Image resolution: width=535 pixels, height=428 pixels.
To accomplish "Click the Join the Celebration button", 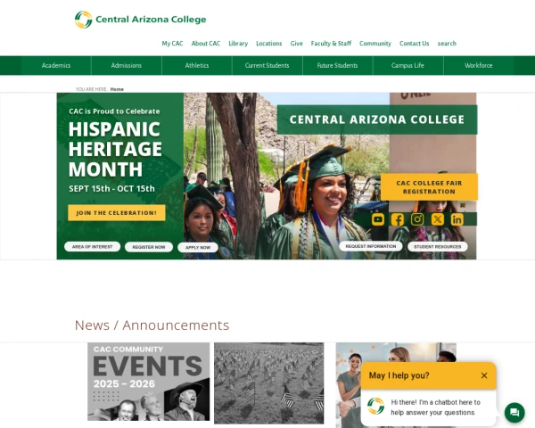I will (x=116, y=212).
